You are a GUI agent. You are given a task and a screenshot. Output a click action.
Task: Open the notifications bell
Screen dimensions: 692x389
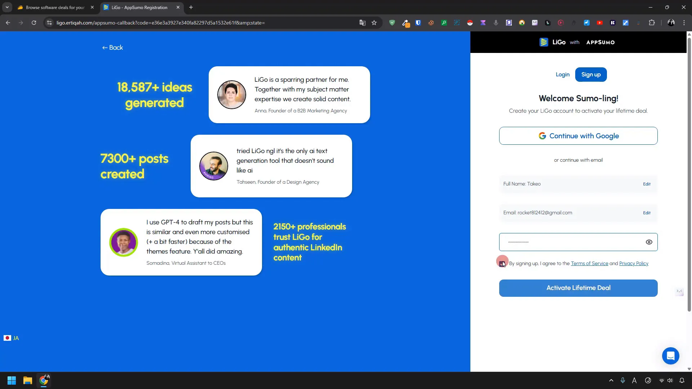click(682, 380)
